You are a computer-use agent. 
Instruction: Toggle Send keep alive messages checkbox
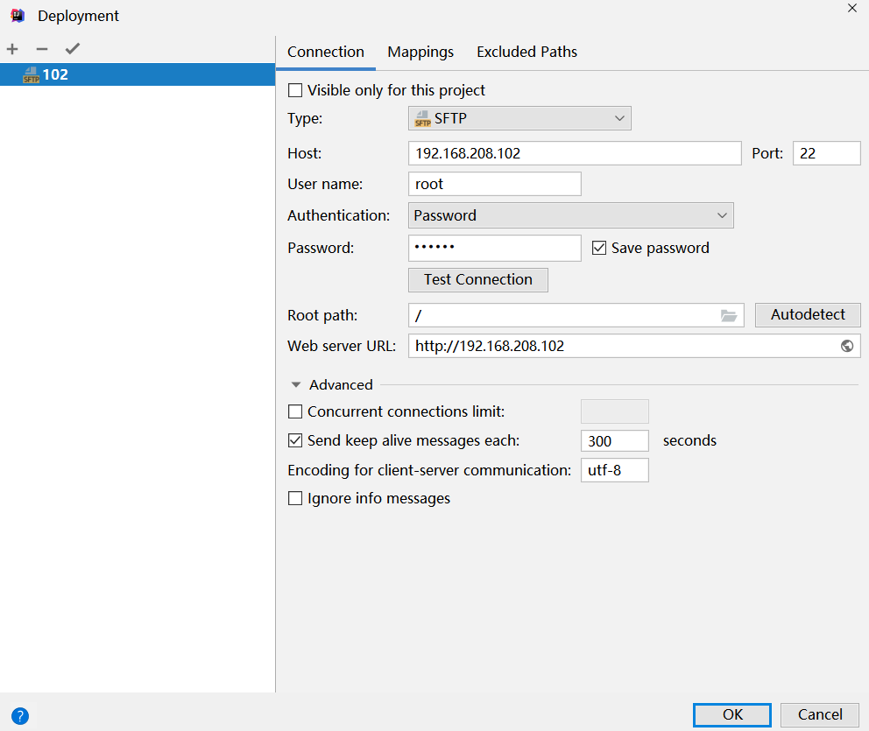coord(295,440)
